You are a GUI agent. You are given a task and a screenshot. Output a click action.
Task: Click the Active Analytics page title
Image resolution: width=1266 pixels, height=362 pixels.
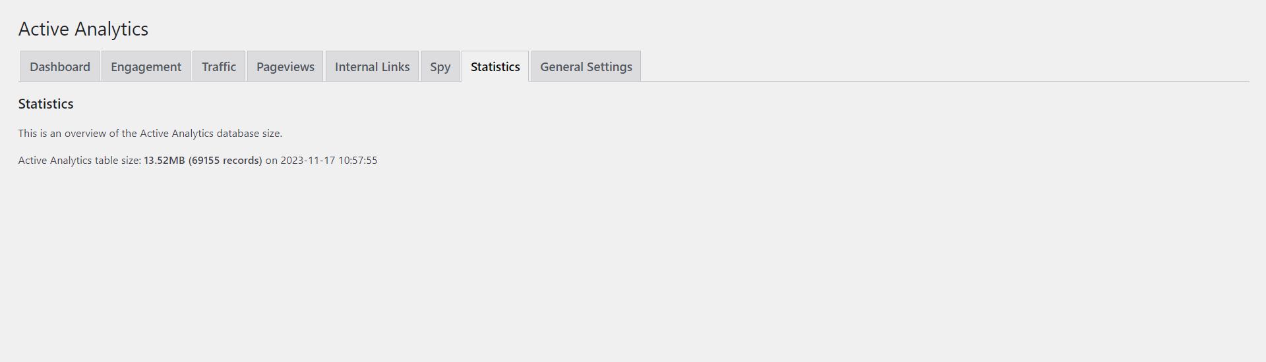(83, 29)
